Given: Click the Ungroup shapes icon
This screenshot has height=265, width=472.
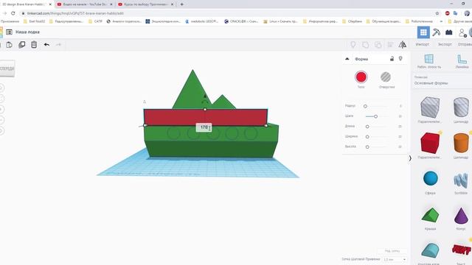Looking at the screenshot, I should [x=378, y=45].
